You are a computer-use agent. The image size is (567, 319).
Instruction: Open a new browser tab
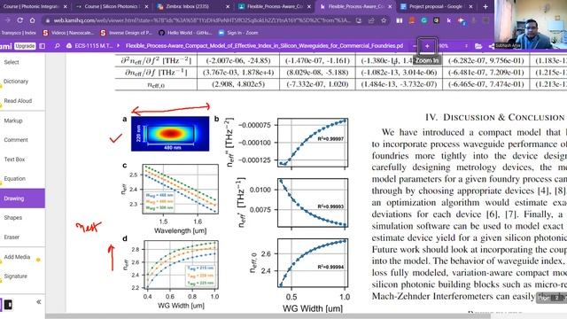(x=485, y=6)
